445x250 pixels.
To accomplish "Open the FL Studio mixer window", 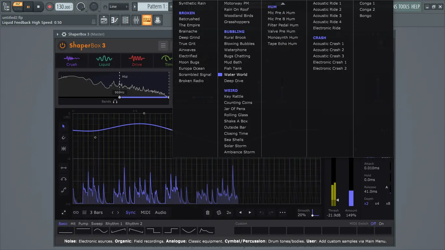I will pos(136,20).
